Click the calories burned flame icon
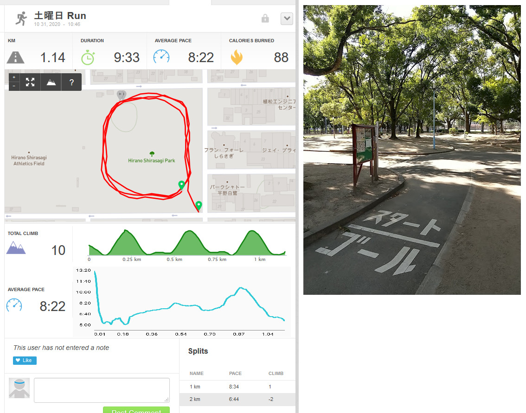This screenshot has width=526, height=413. 237,57
